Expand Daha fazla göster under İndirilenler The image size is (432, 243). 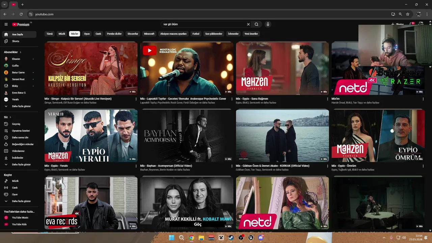point(20,164)
